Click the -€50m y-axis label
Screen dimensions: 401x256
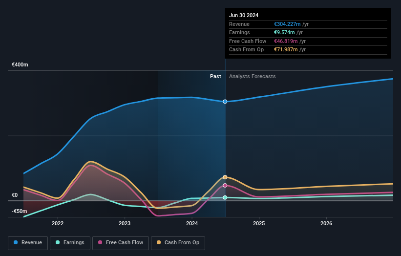point(20,211)
